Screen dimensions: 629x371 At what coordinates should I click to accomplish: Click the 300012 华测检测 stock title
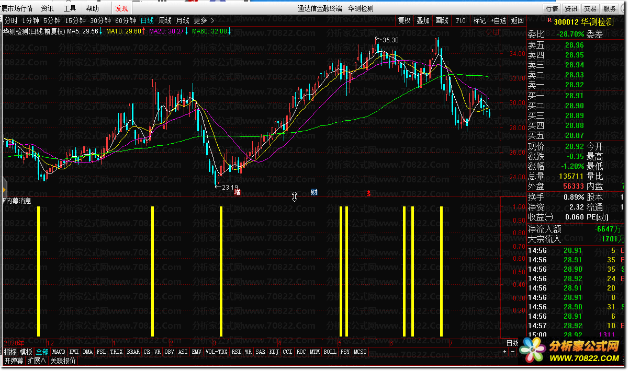[x=585, y=21]
